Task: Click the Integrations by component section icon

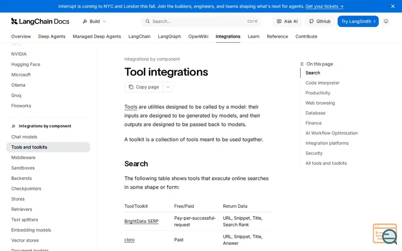Action: click(14, 126)
